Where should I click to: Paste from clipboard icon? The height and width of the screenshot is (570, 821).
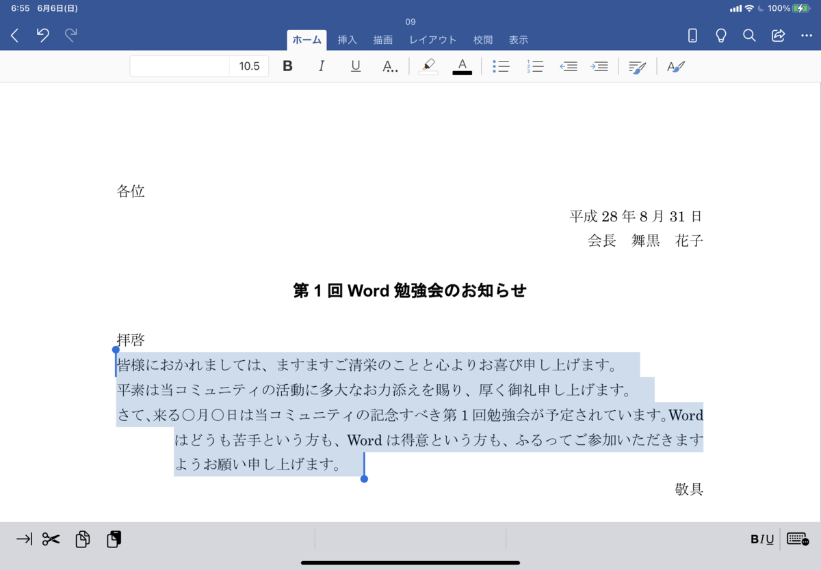tap(114, 539)
